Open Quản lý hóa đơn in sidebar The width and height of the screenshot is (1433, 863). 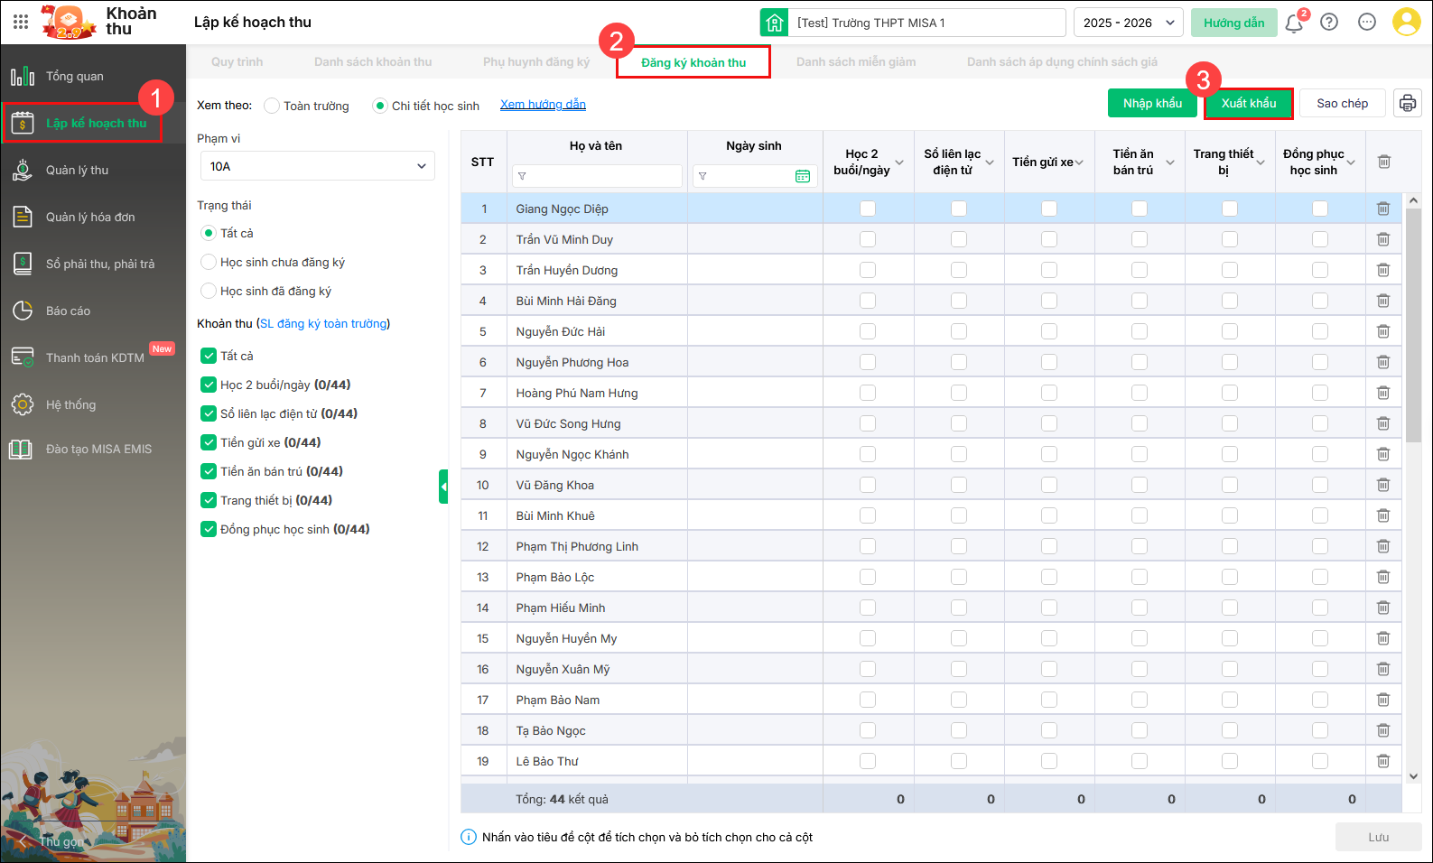pyautogui.click(x=90, y=217)
